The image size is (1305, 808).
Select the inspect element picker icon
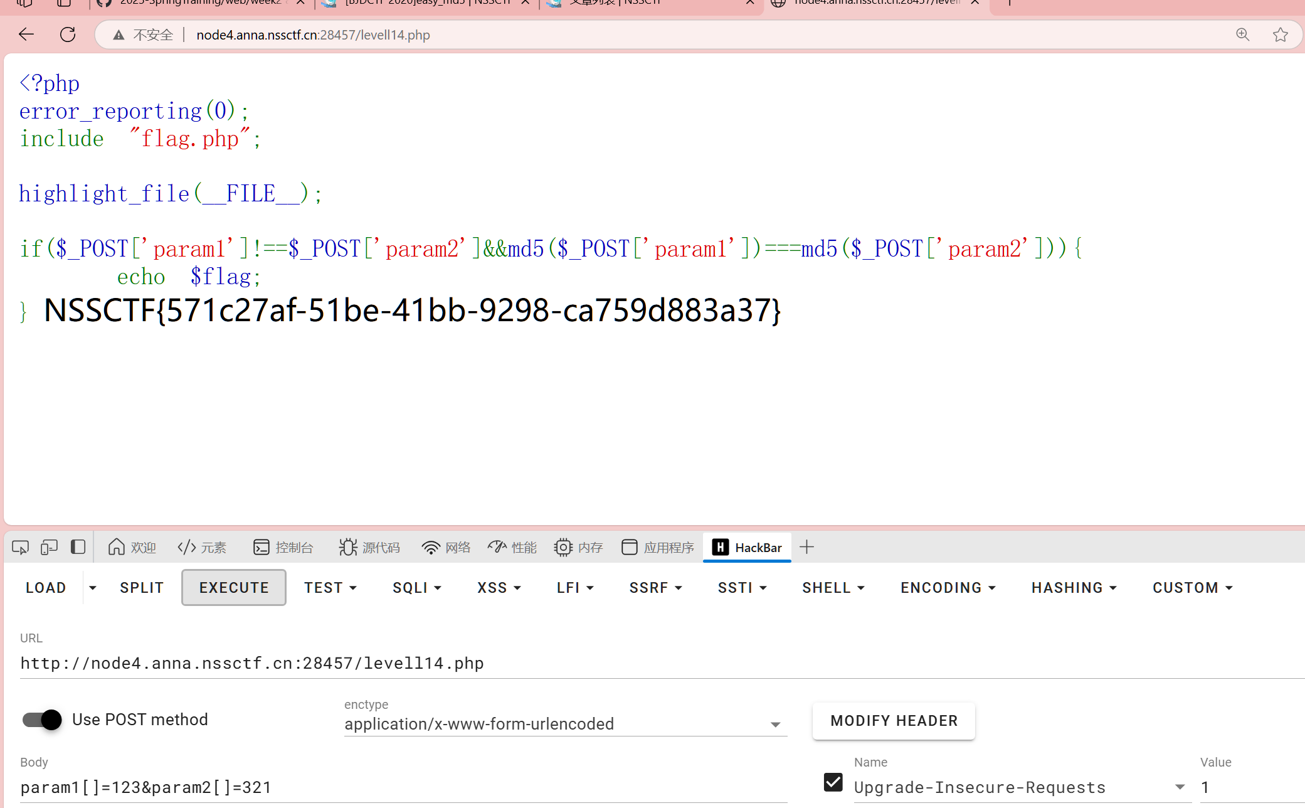pyautogui.click(x=20, y=548)
